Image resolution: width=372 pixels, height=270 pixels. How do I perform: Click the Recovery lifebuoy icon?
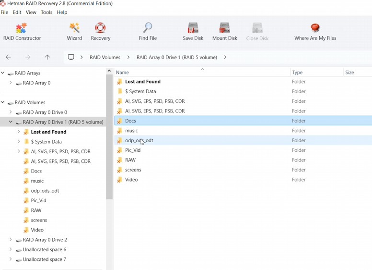pos(100,28)
